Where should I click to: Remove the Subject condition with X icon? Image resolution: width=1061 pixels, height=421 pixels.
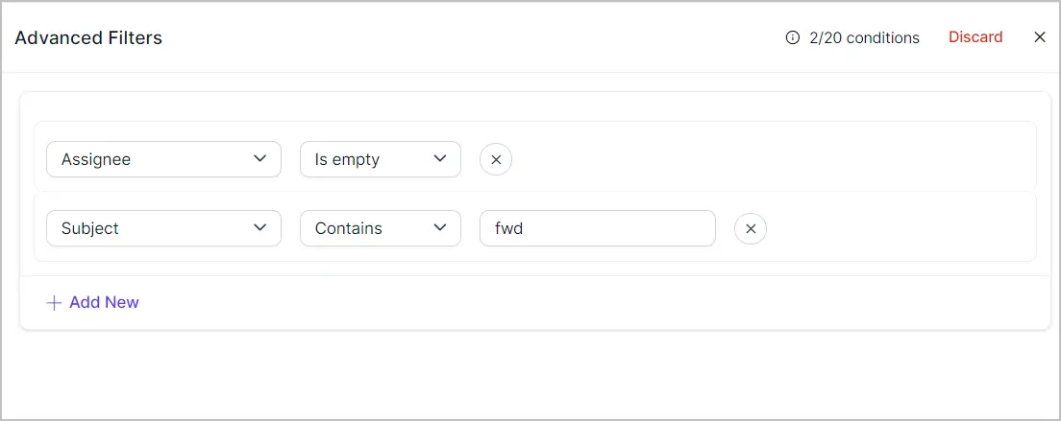pos(751,228)
